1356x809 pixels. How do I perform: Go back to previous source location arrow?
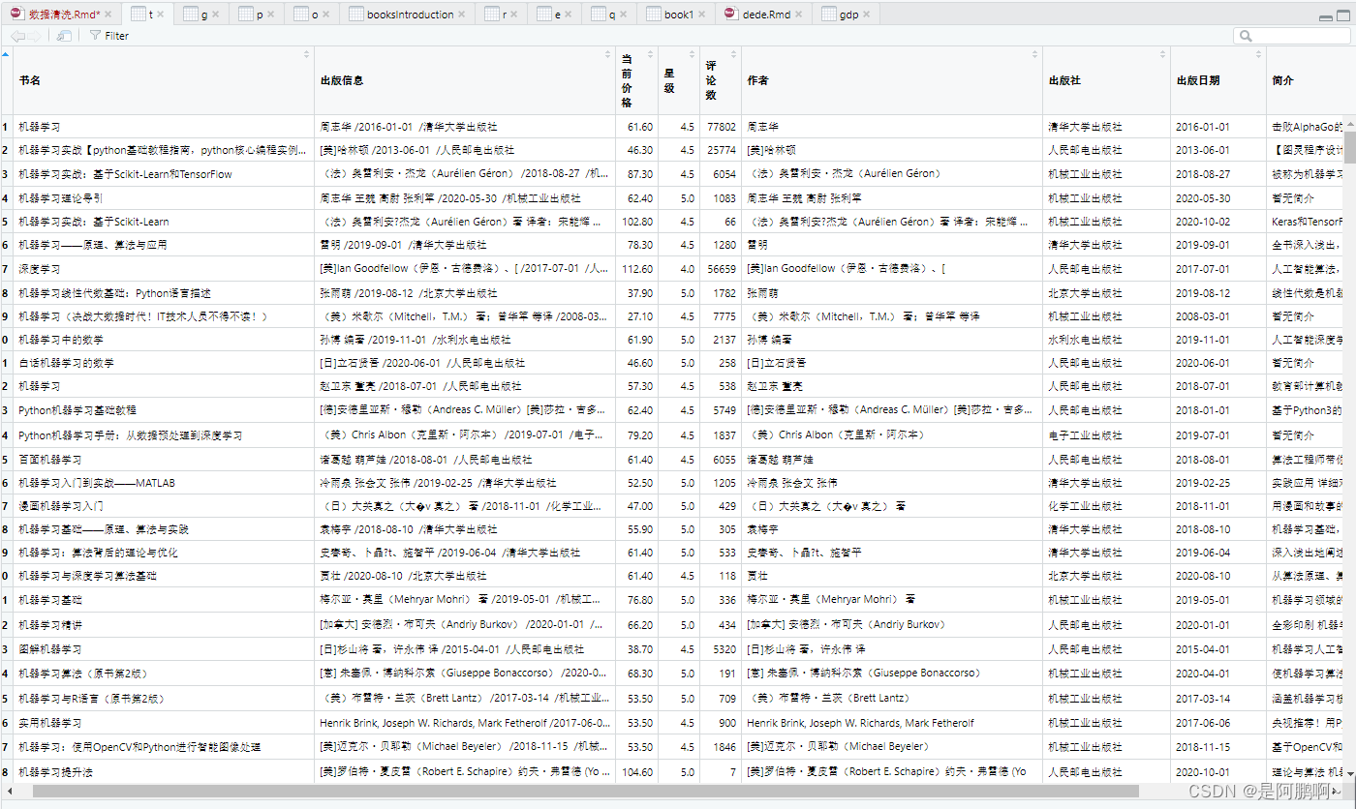tap(16, 36)
